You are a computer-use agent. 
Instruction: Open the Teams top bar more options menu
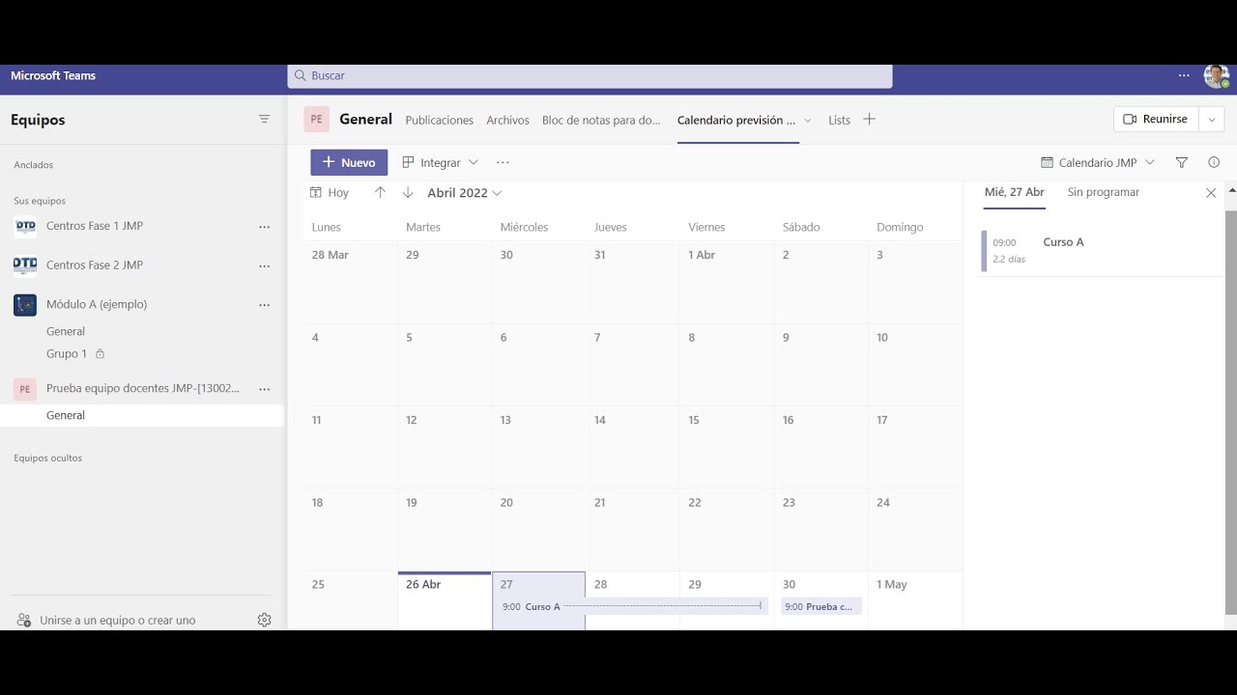click(x=1184, y=75)
